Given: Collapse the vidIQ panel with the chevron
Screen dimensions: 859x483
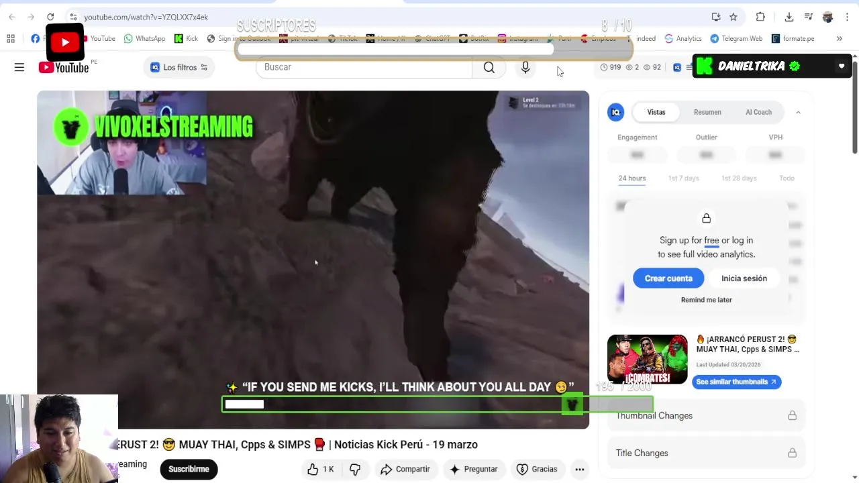Looking at the screenshot, I should click(x=798, y=112).
